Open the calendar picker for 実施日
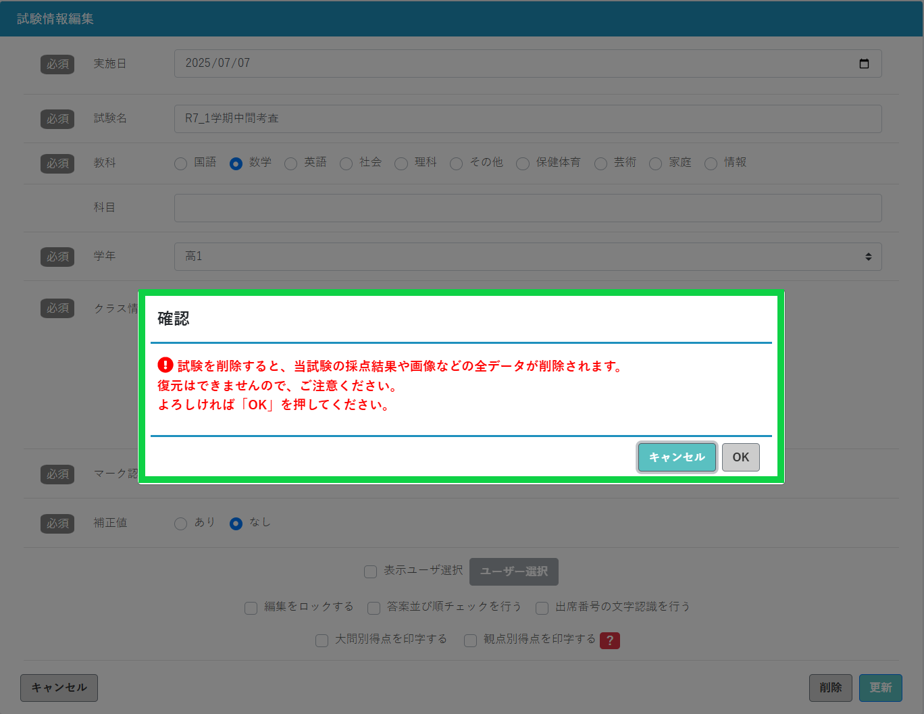Viewport: 924px width, 714px height. click(864, 63)
